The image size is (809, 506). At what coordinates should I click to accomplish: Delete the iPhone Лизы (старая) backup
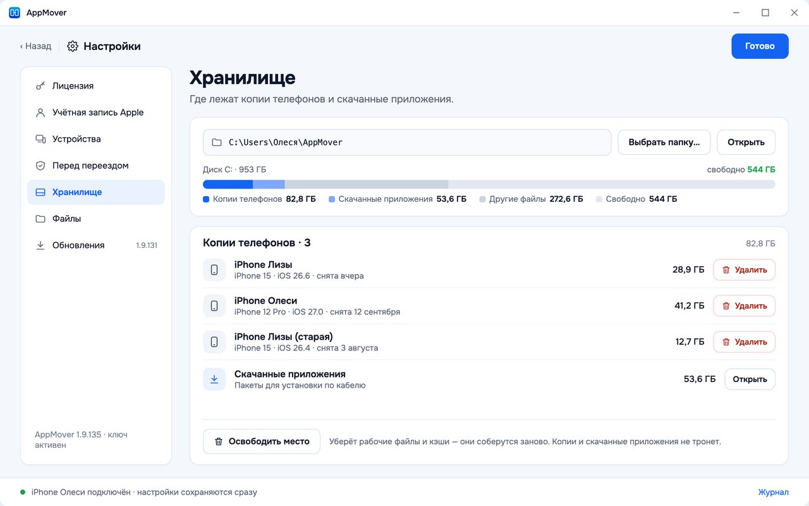pyautogui.click(x=744, y=342)
